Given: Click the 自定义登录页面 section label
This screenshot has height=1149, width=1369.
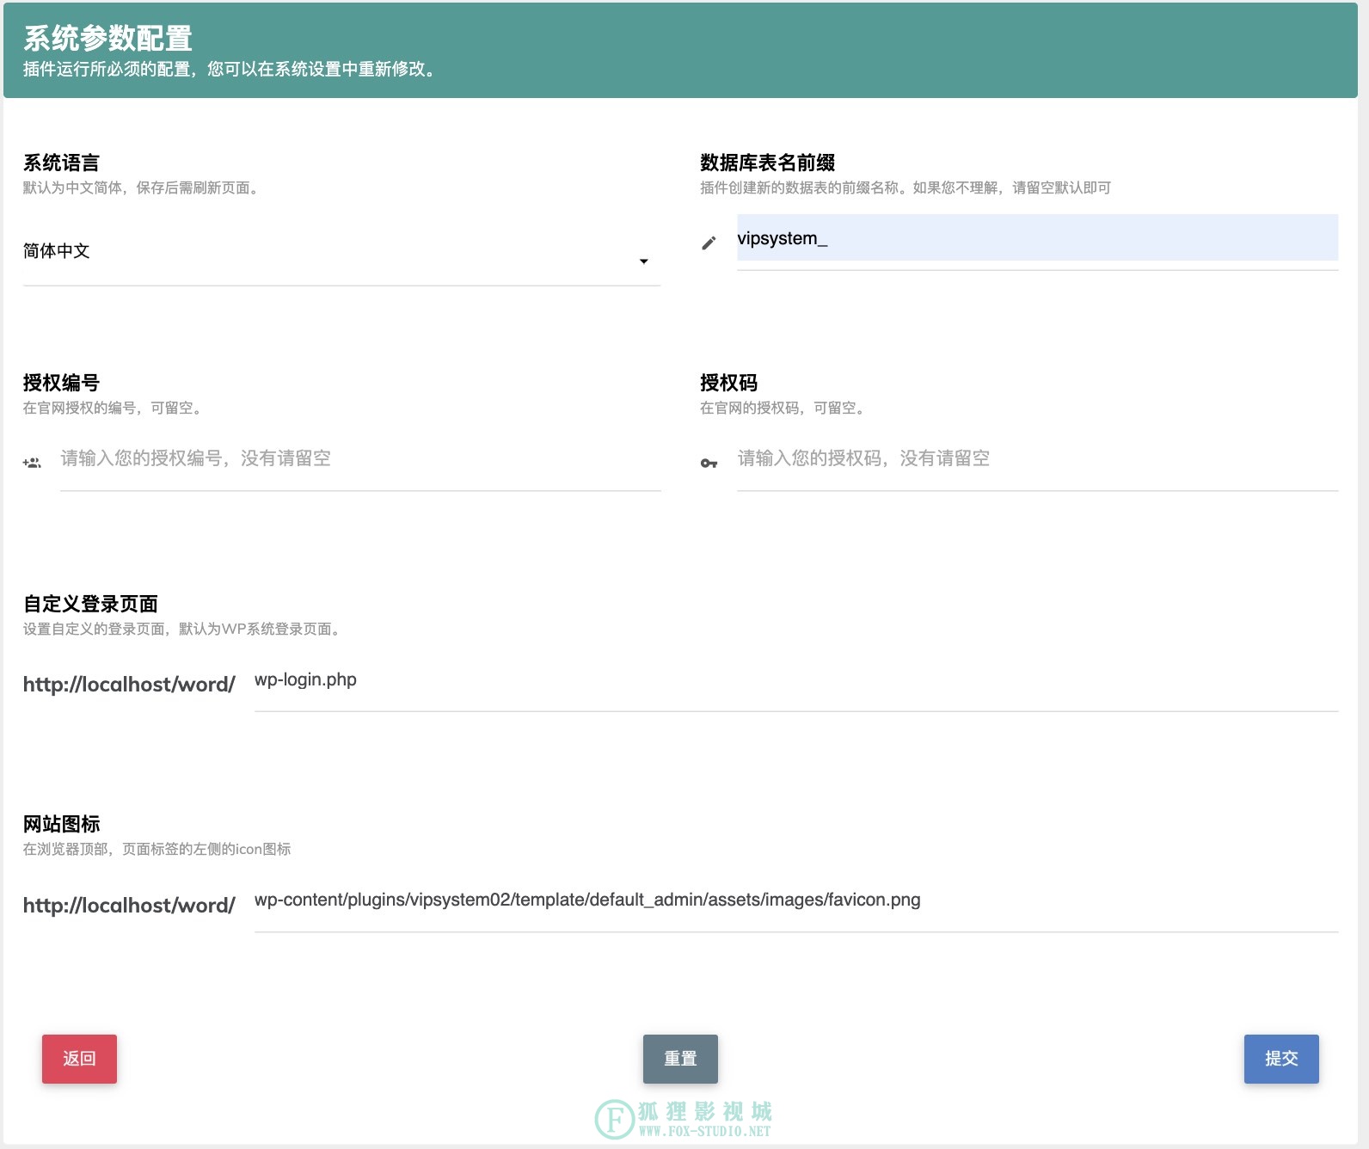Looking at the screenshot, I should pos(90,604).
